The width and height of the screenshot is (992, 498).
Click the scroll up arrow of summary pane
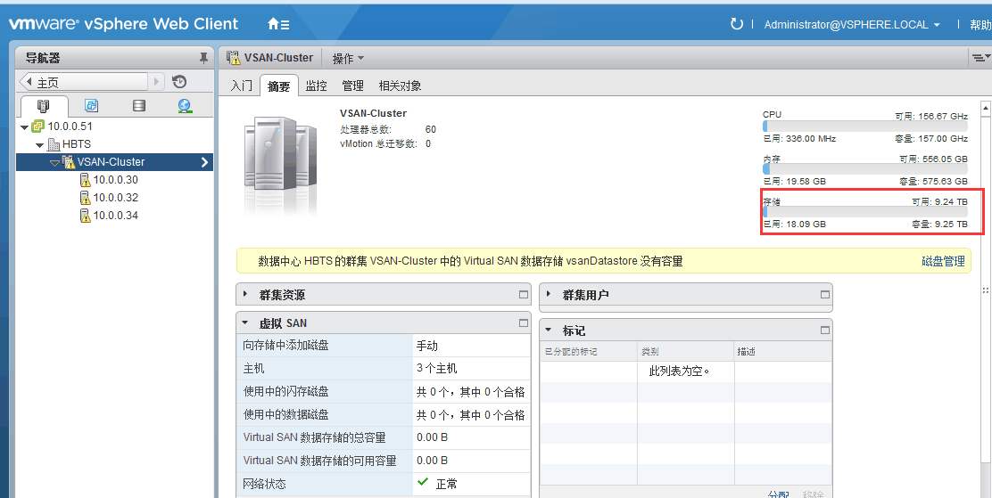985,109
